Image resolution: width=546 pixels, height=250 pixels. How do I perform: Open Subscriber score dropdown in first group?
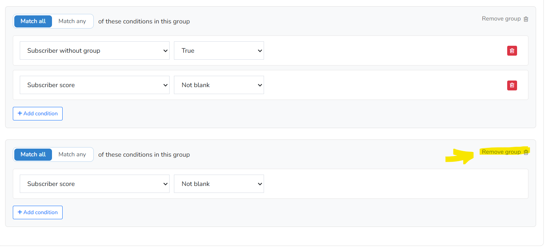[94, 85]
